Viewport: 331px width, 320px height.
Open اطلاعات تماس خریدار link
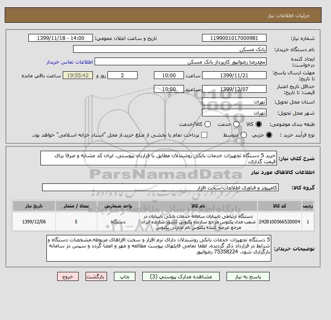(x=70, y=62)
